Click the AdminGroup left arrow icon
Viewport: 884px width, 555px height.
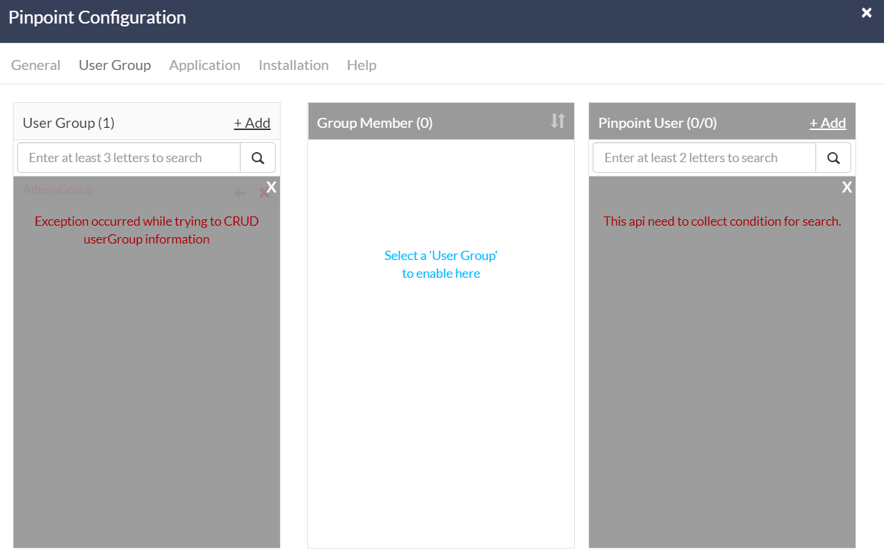tap(240, 193)
